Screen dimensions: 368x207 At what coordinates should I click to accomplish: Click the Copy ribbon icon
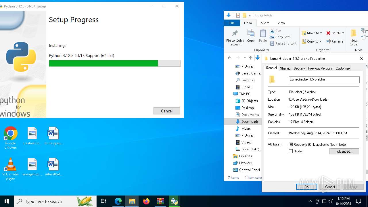point(251,34)
